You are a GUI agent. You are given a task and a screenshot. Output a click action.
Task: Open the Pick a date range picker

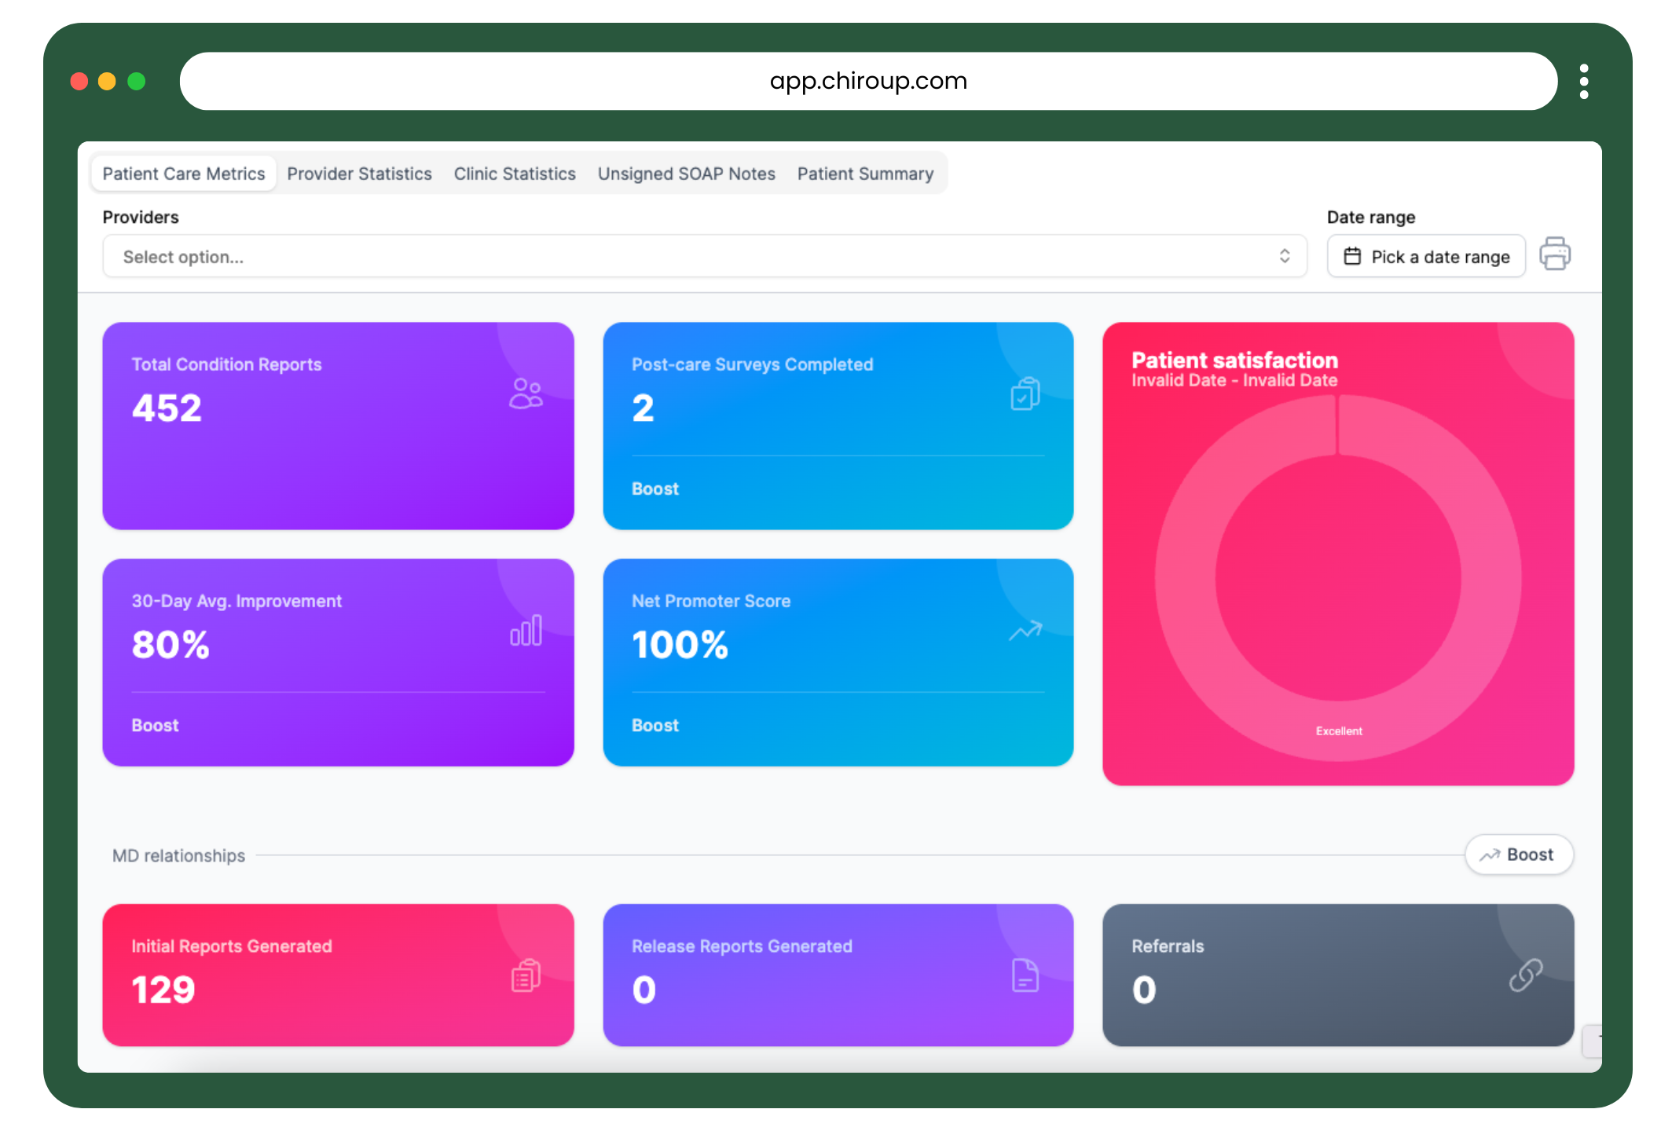coord(1426,257)
